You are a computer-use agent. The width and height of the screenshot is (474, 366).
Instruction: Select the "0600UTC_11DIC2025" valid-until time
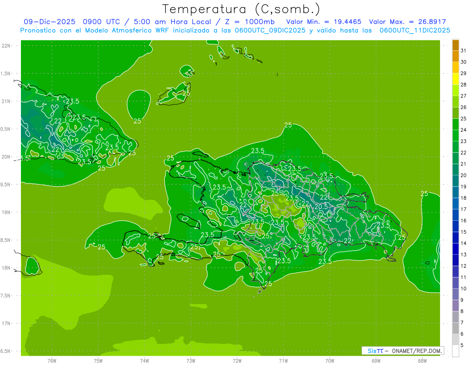pyautogui.click(x=415, y=30)
